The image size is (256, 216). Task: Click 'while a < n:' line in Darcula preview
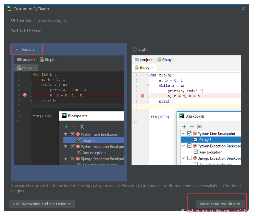54,85
